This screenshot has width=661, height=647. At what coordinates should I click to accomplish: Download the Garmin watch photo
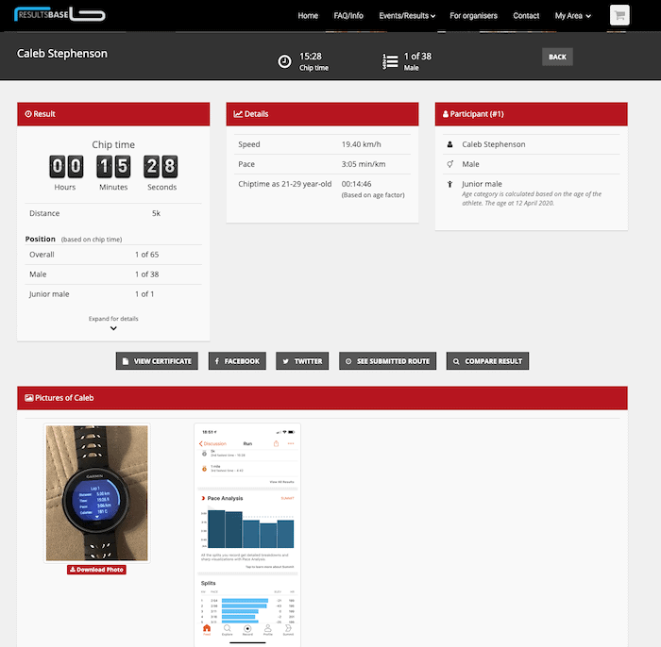click(x=96, y=570)
